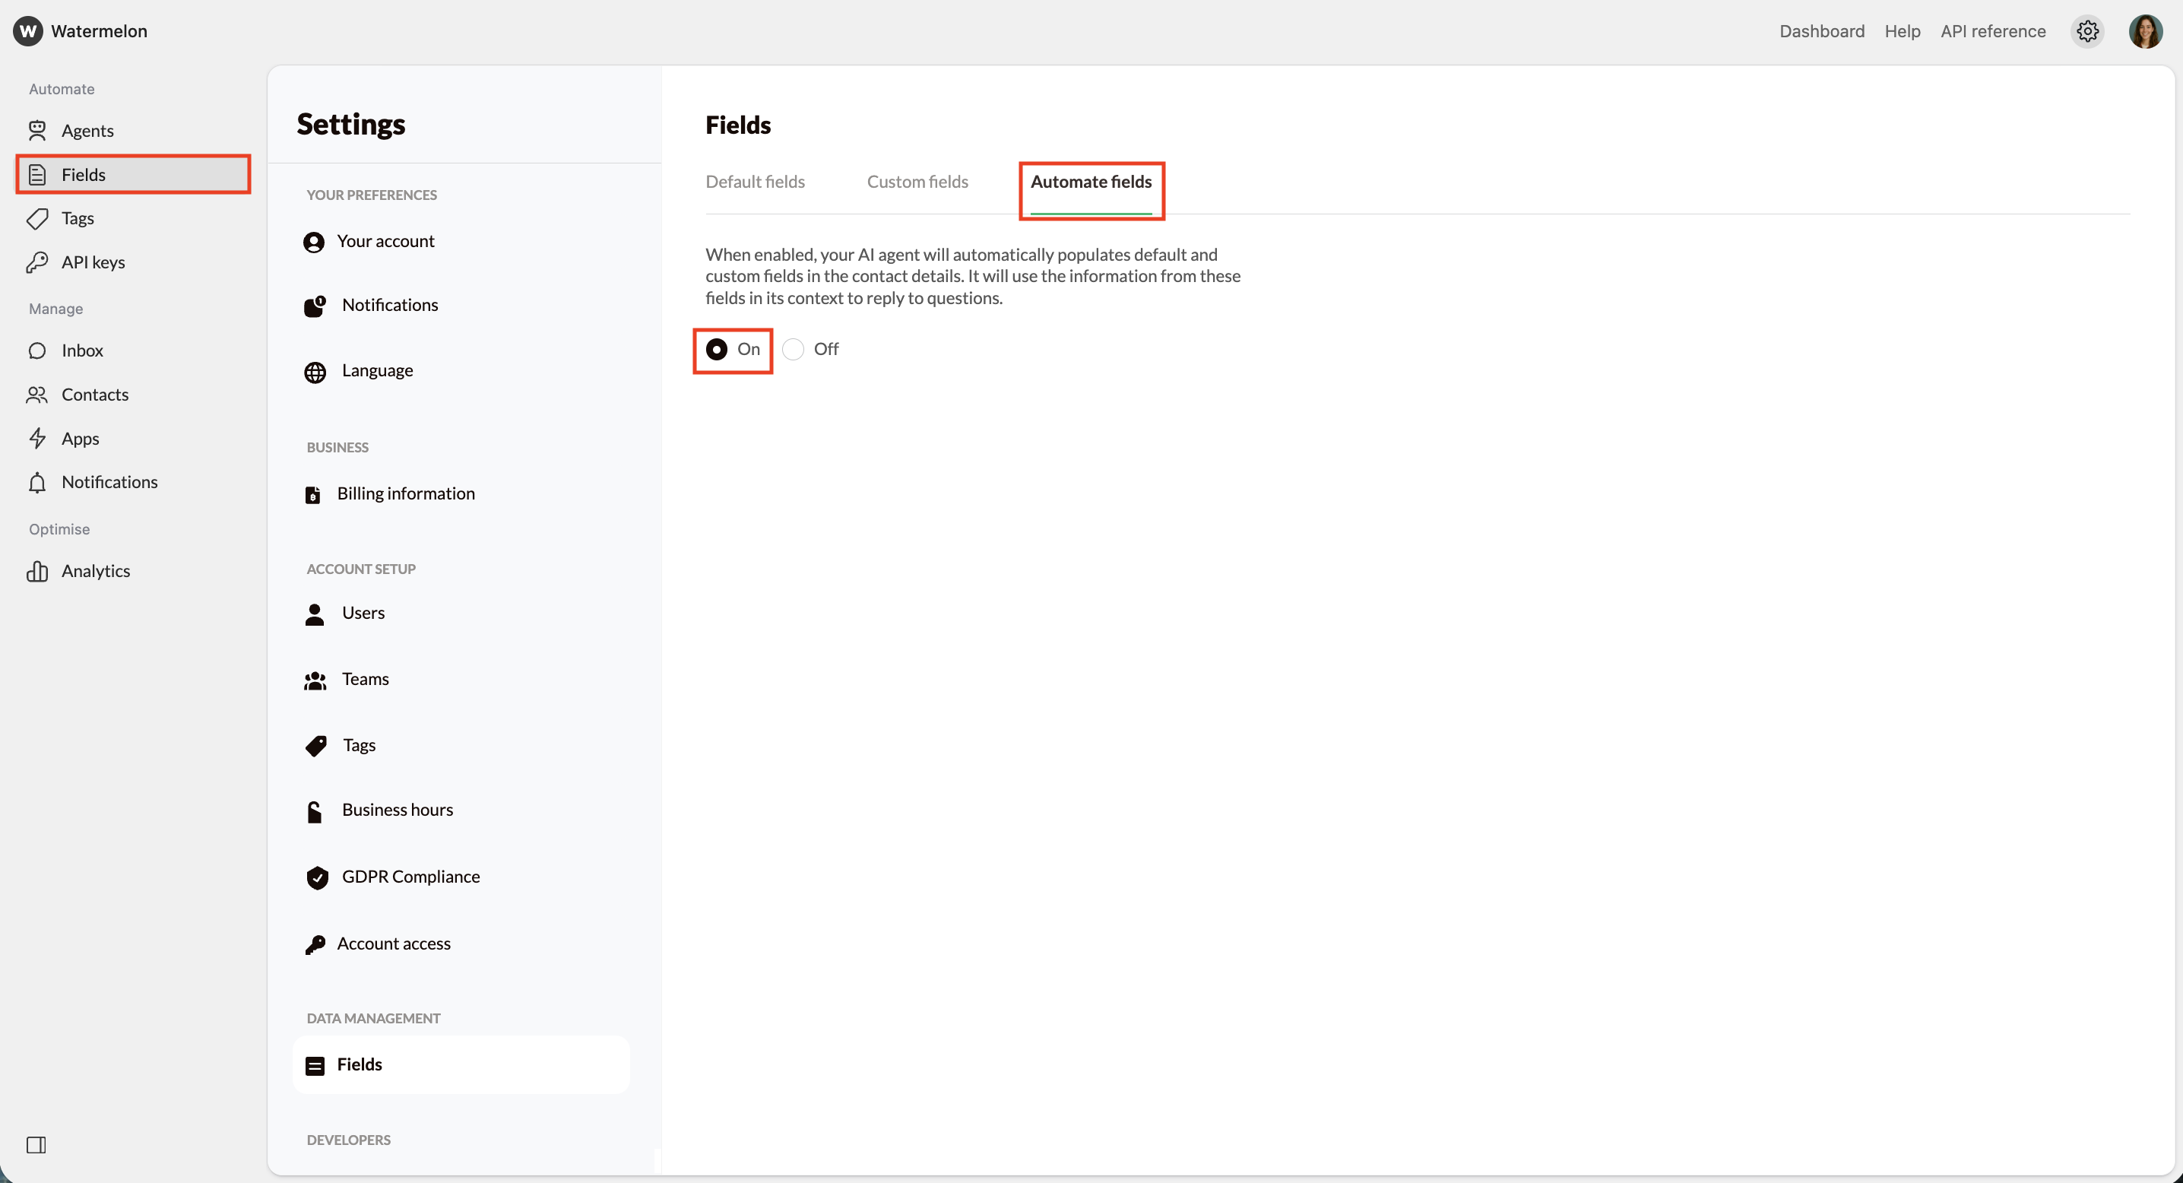Select the Off radio button
This screenshot has height=1183, width=2183.
792,348
